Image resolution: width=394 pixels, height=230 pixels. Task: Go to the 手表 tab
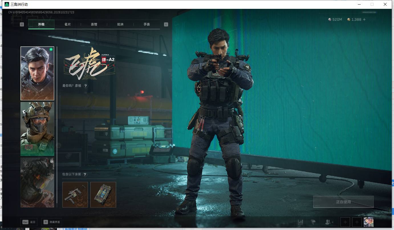point(147,25)
